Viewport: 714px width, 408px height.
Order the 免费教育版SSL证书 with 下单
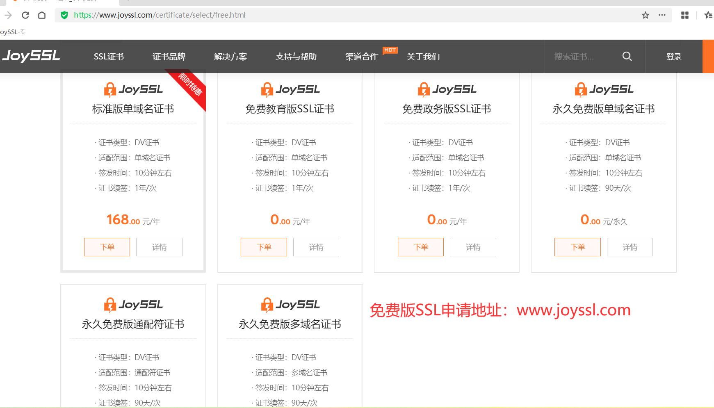click(x=264, y=247)
